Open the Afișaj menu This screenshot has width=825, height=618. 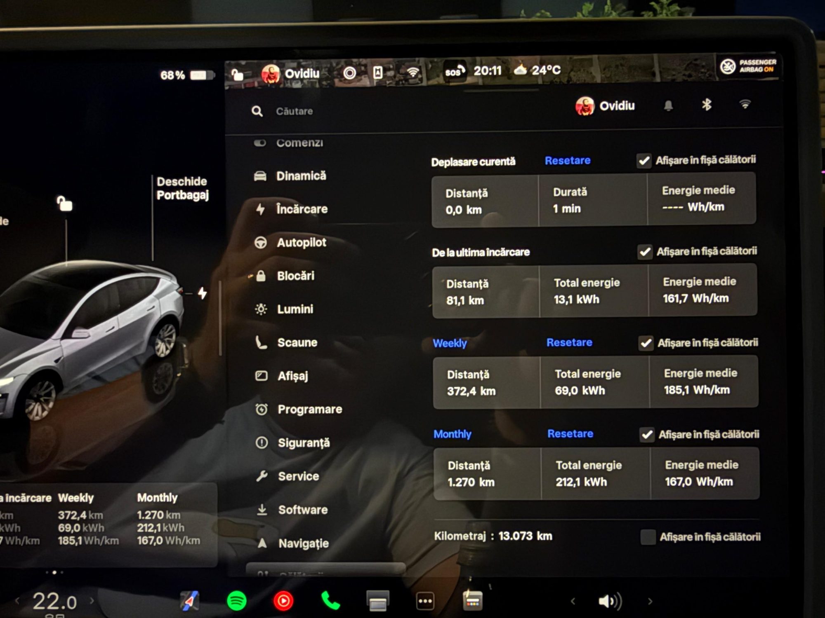(282, 376)
